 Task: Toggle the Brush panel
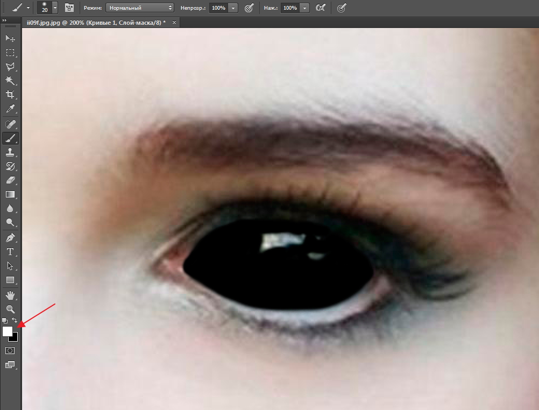click(x=69, y=8)
